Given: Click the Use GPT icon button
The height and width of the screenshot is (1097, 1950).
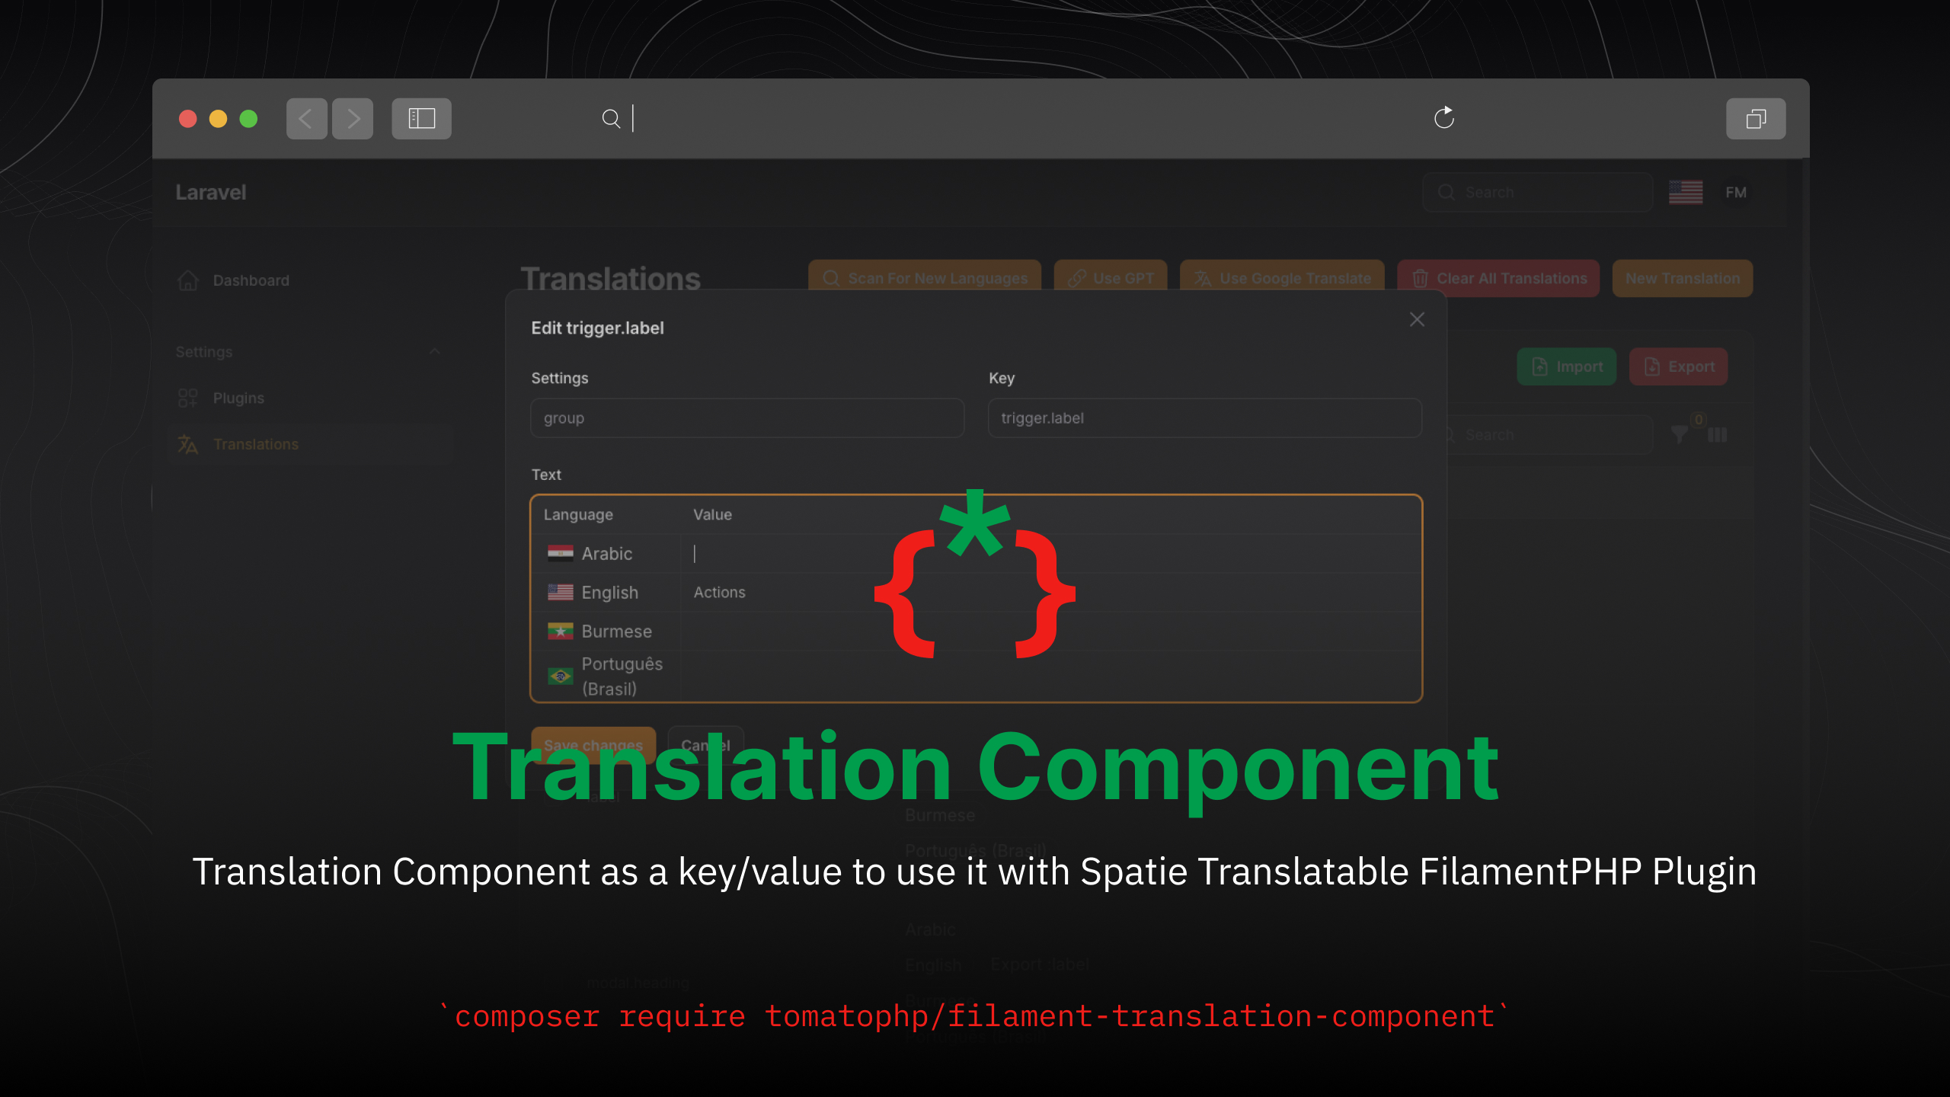Looking at the screenshot, I should [1111, 277].
